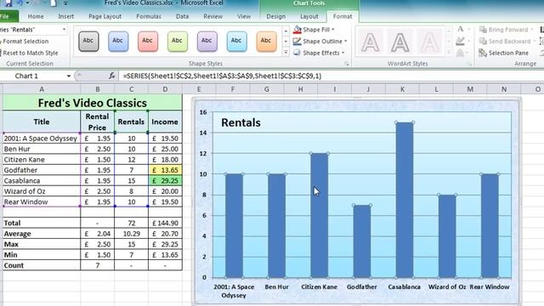The image size is (544, 306).
Task: Open the Chart Tools Layout tab
Action: click(309, 16)
